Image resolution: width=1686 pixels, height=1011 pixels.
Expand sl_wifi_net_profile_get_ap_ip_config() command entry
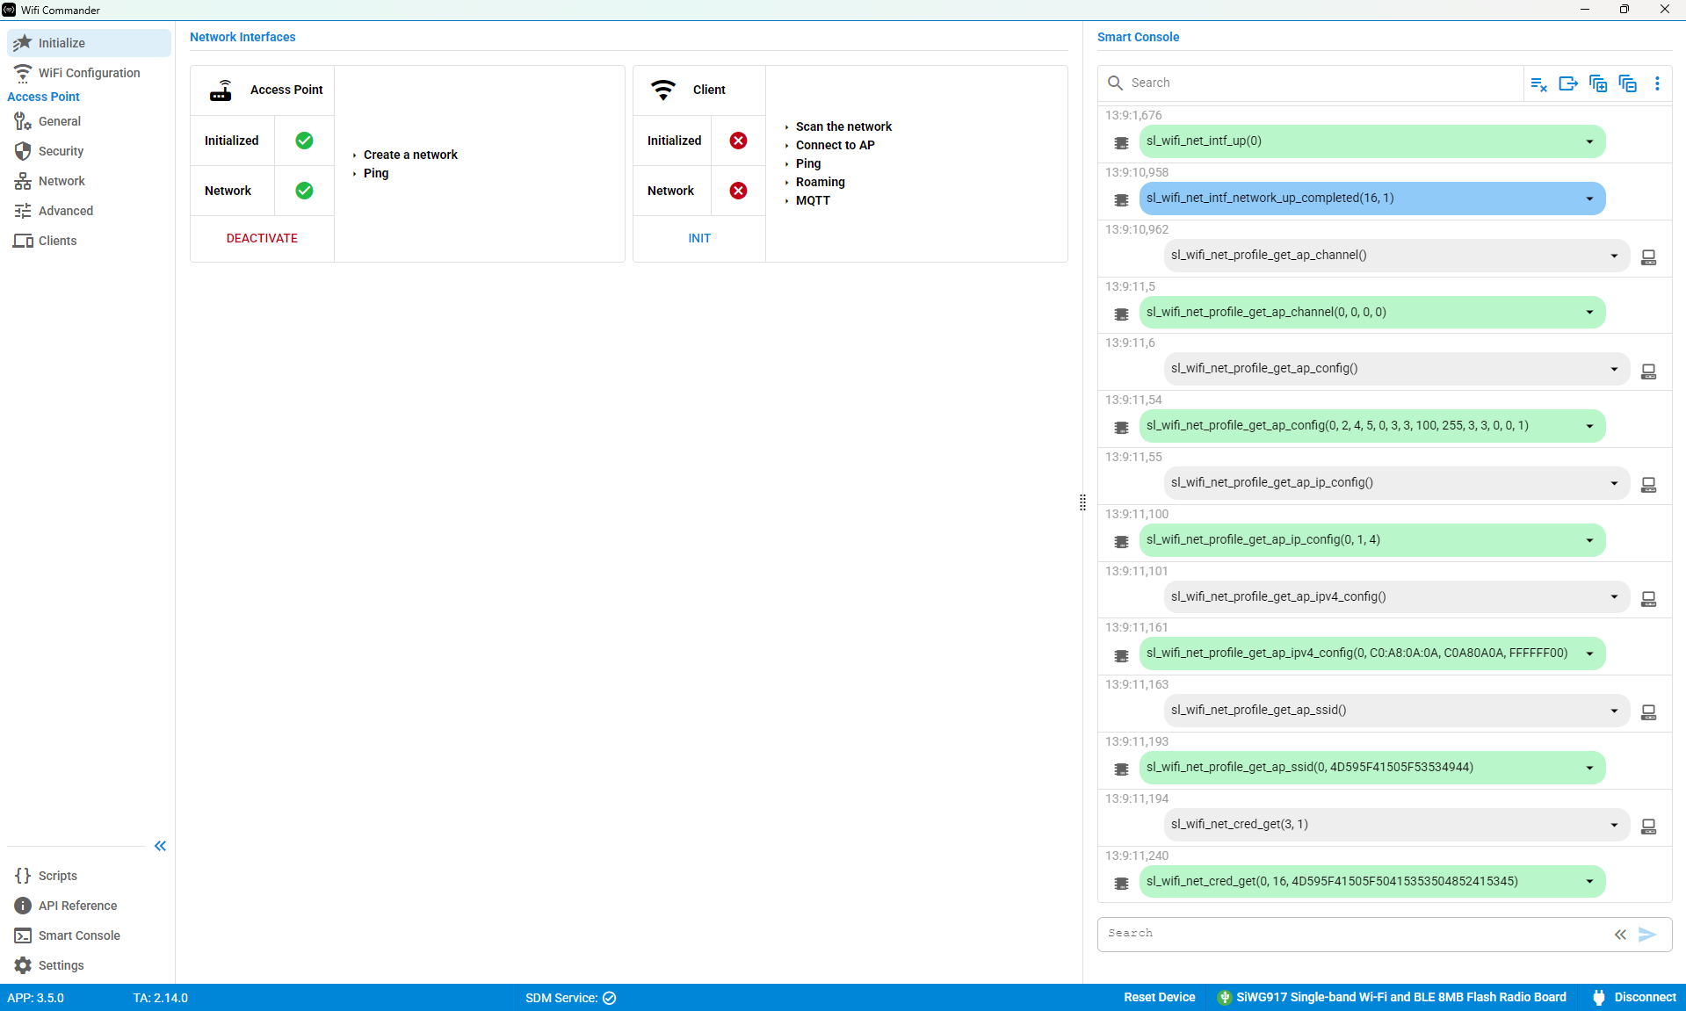pos(1614,484)
